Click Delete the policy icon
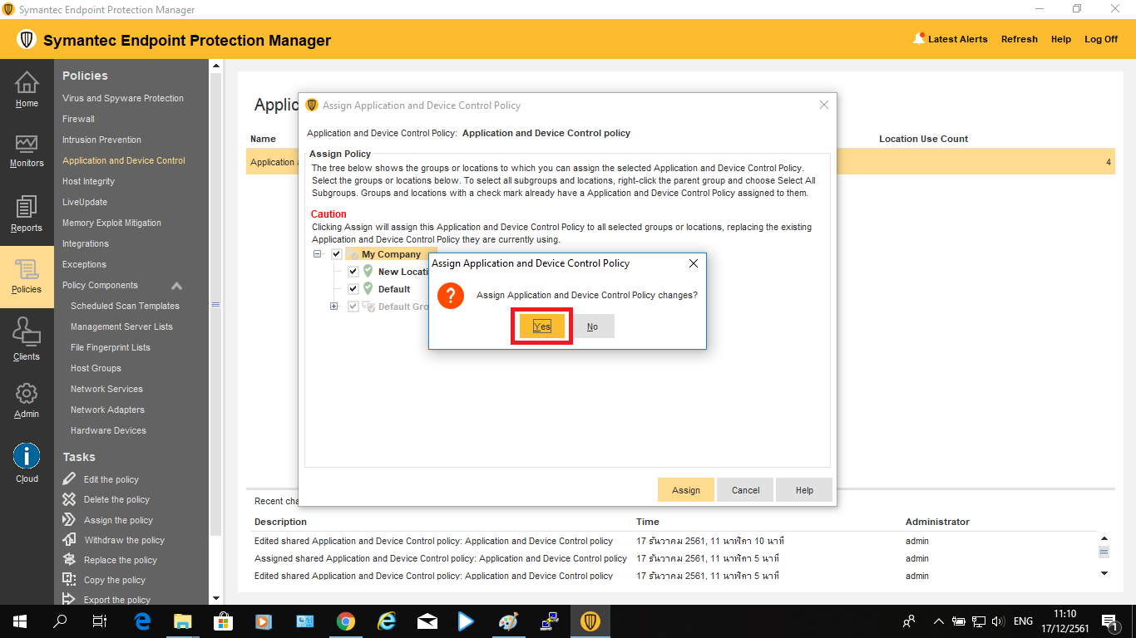The image size is (1136, 638). click(x=70, y=499)
